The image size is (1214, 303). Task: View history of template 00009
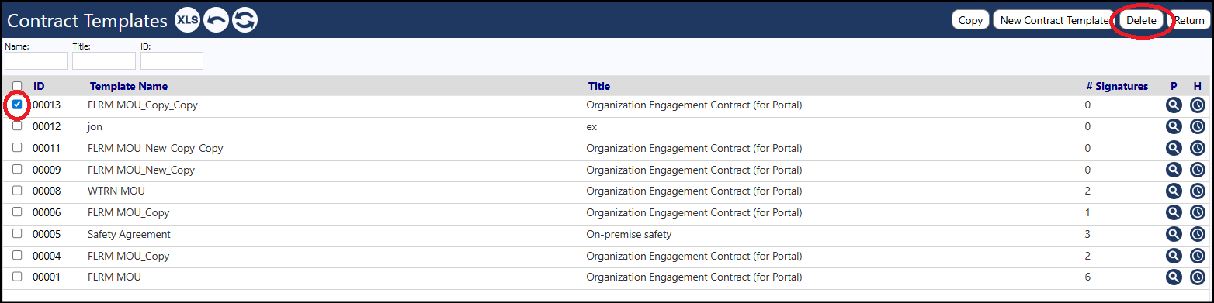(1198, 170)
